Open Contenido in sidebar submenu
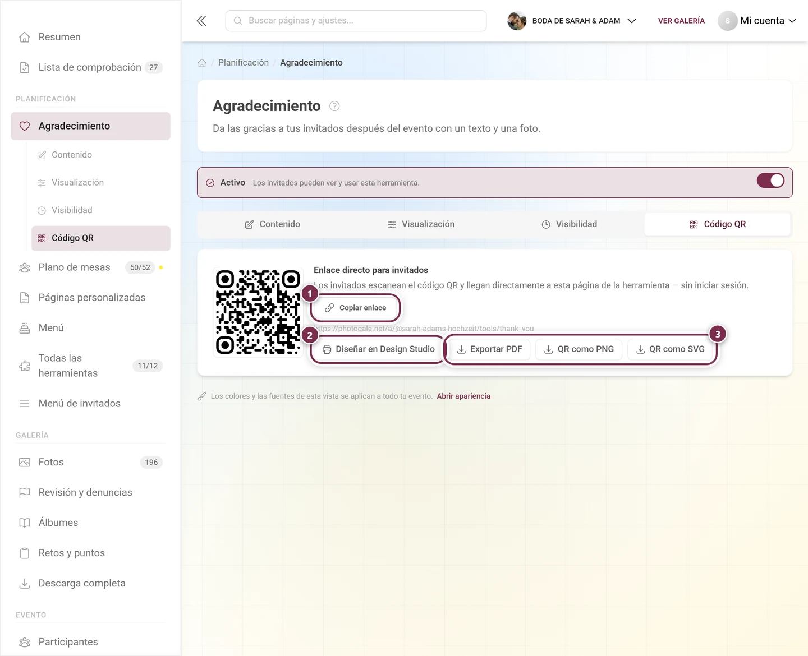Image resolution: width=808 pixels, height=656 pixels. (x=101, y=155)
